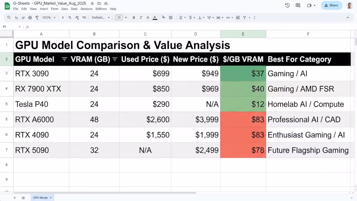Toggle bold formatting
Viewport: 357px width, 201px height.
pos(134,18)
